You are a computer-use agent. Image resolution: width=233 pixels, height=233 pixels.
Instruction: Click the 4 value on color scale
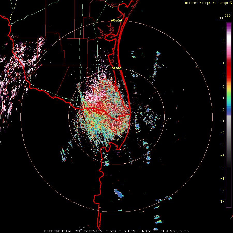click(223, 64)
